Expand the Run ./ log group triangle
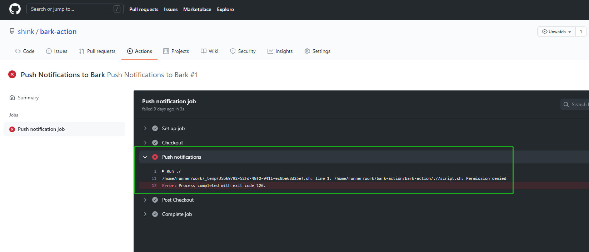Screen dimensions: 589x252 point(163,171)
